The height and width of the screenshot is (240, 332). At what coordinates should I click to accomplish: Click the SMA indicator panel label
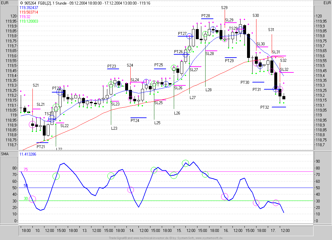(5, 154)
